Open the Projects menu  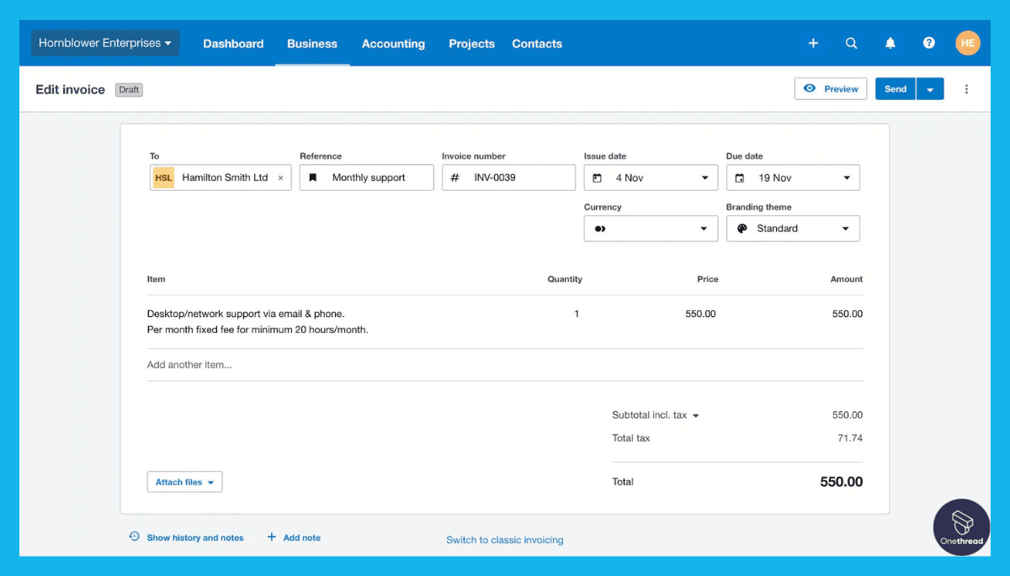coord(471,43)
